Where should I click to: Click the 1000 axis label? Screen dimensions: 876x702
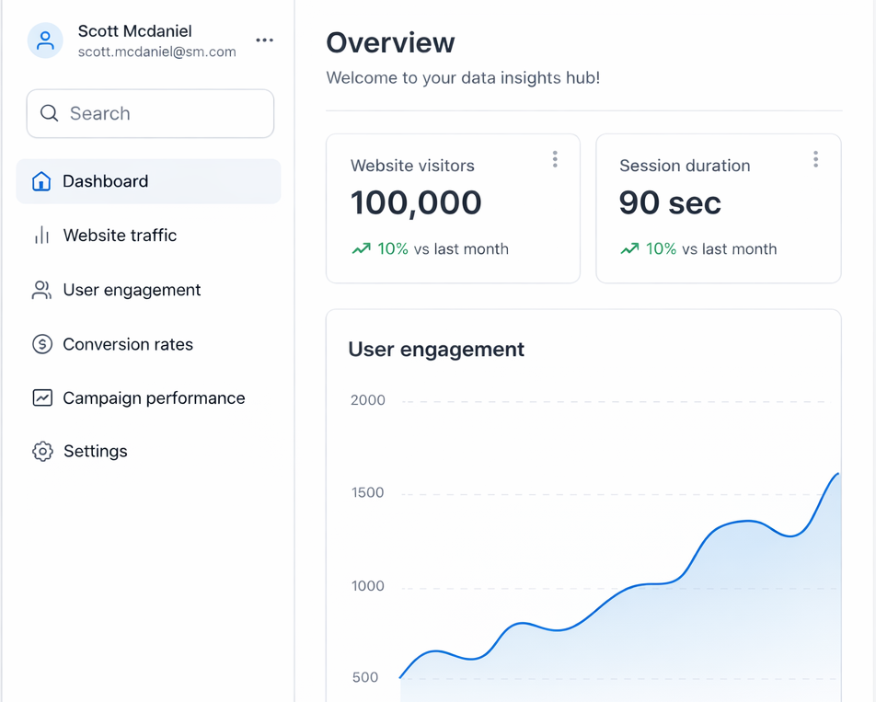pyautogui.click(x=368, y=586)
